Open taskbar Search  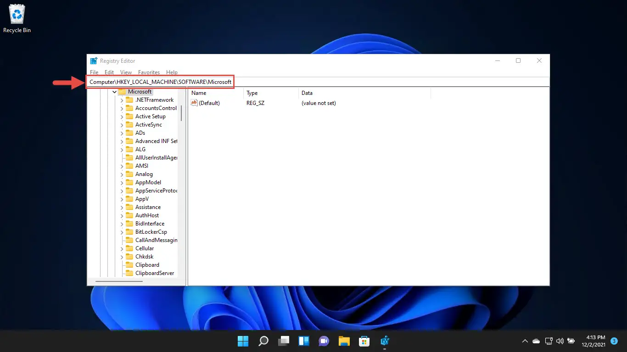[x=263, y=341]
